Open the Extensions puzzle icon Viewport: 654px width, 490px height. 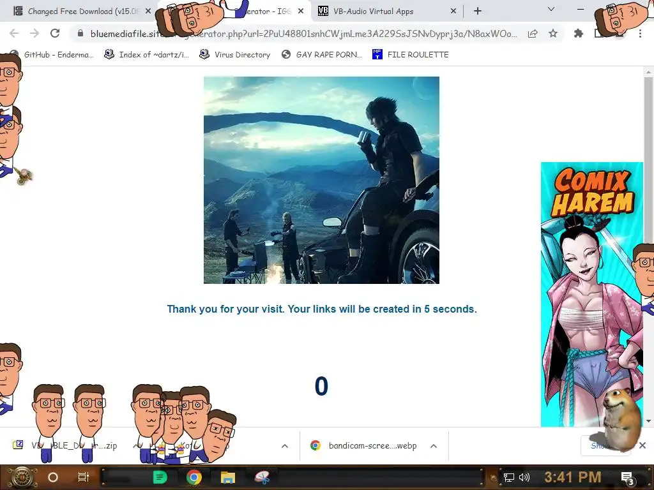point(579,33)
